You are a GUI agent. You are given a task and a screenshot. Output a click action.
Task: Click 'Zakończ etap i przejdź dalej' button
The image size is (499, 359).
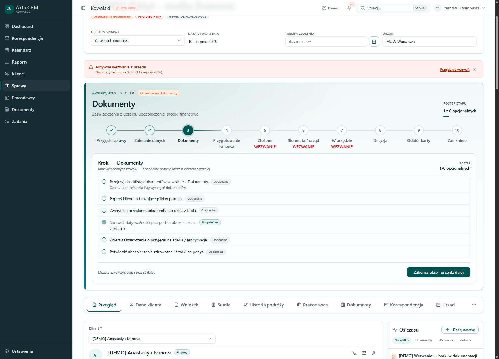(x=439, y=272)
